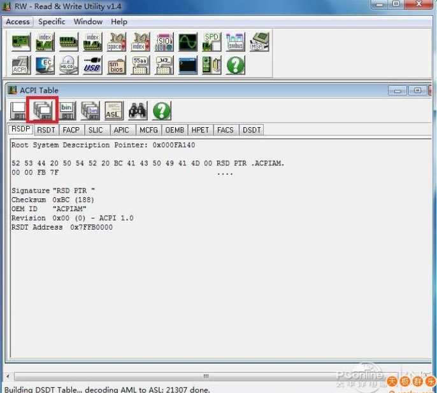Click the OEM ID "ACPIAM" line
The width and height of the screenshot is (437, 393).
pyautogui.click(x=49, y=209)
